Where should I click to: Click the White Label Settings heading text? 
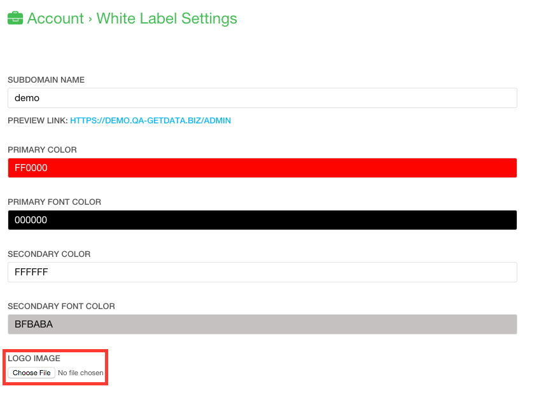click(165, 18)
